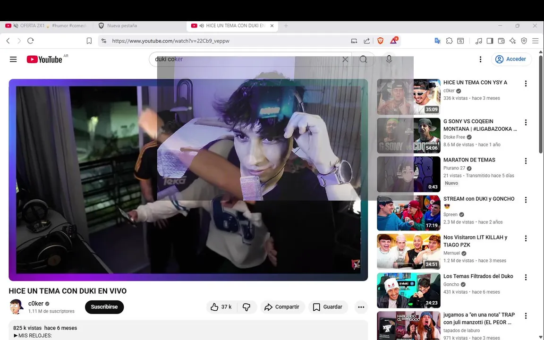Open the G SONY VS COQEEIN thumbnail
544x340 pixels.
408,136
